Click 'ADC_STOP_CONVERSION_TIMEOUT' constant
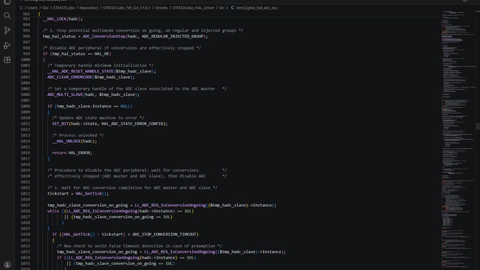Screen dimensions: 480x270 pyautogui.click(x=164, y=234)
